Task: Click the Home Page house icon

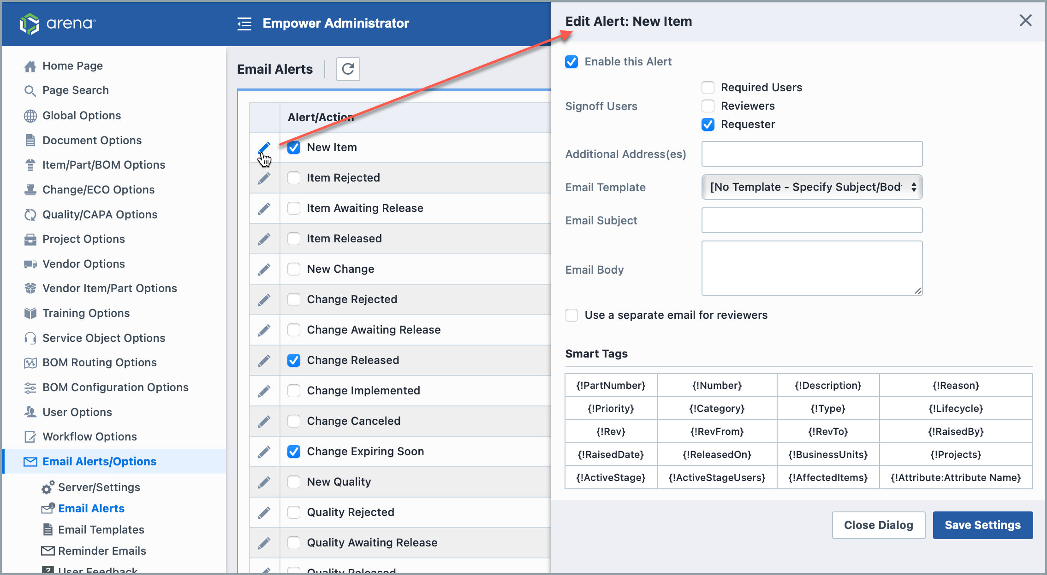Action: pyautogui.click(x=30, y=66)
